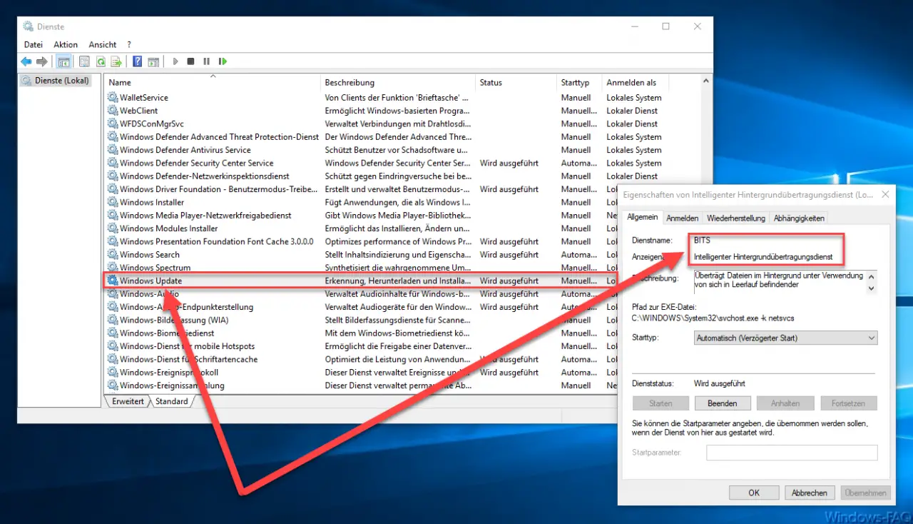913x524 pixels.
Task: Click the gear icon beside WFDSConMgrSvc
Action: coord(113,124)
